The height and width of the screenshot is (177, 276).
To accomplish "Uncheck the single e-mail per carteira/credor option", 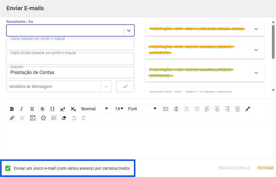I will click(x=8, y=168).
